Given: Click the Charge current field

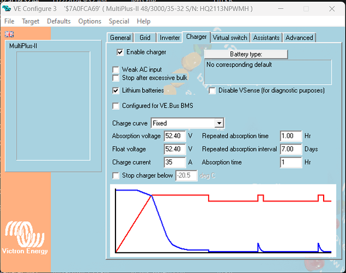Looking at the screenshot, I should (x=175, y=162).
